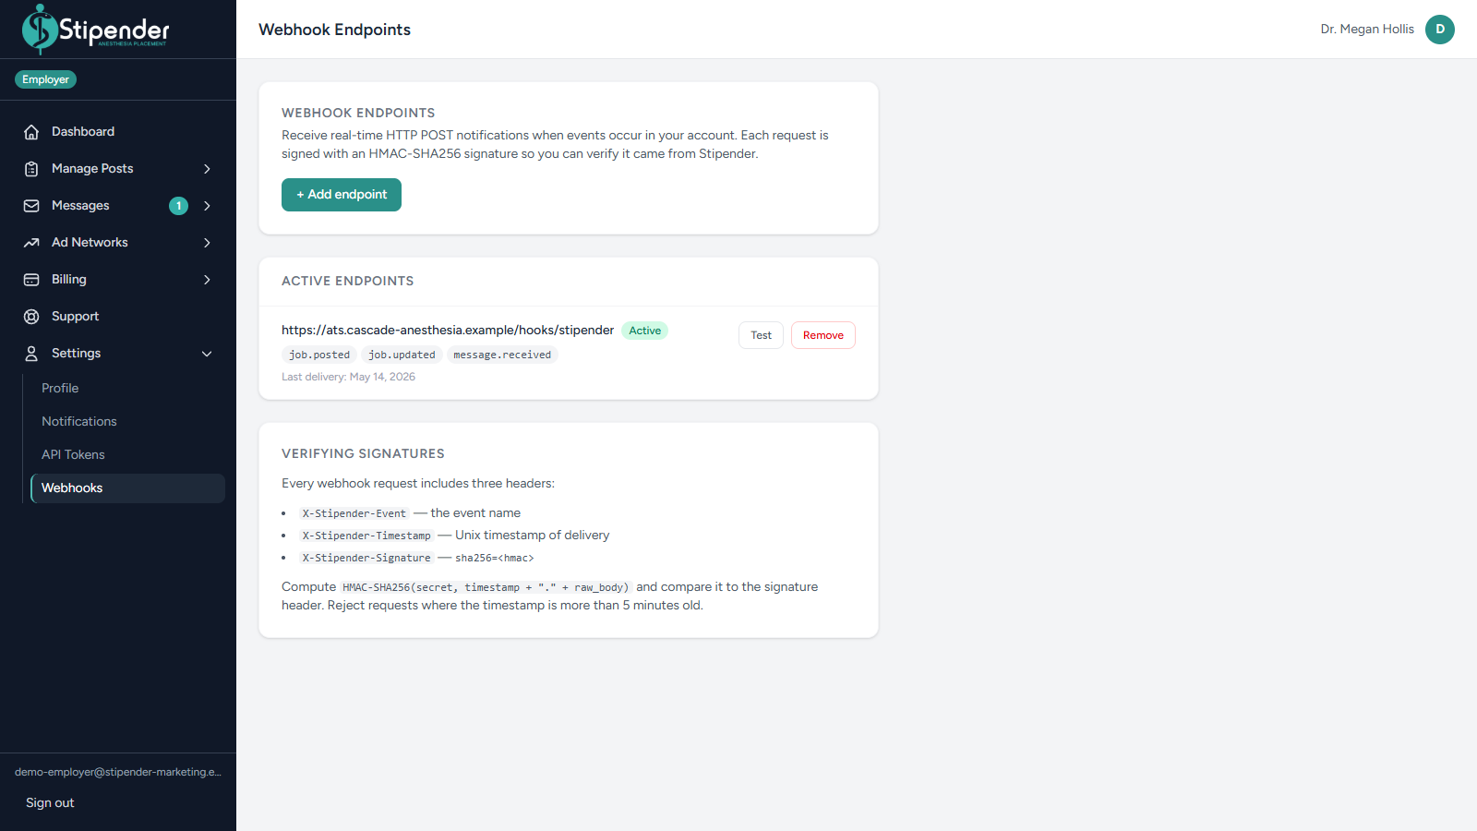Remove the cascade-anesthesia endpoint
Image resolution: width=1477 pixels, height=831 pixels.
[x=823, y=335]
